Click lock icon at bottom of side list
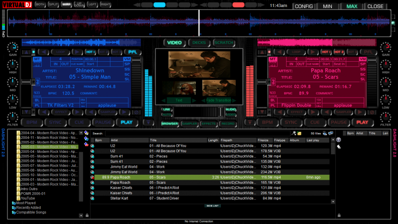This screenshot has height=224, width=398. pos(339,216)
